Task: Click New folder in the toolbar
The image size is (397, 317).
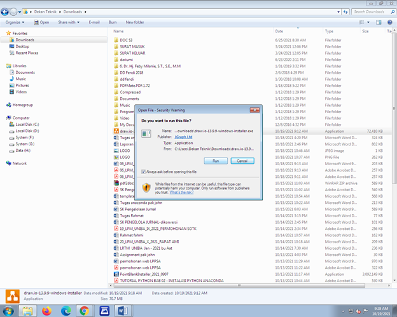Action: 135,22
